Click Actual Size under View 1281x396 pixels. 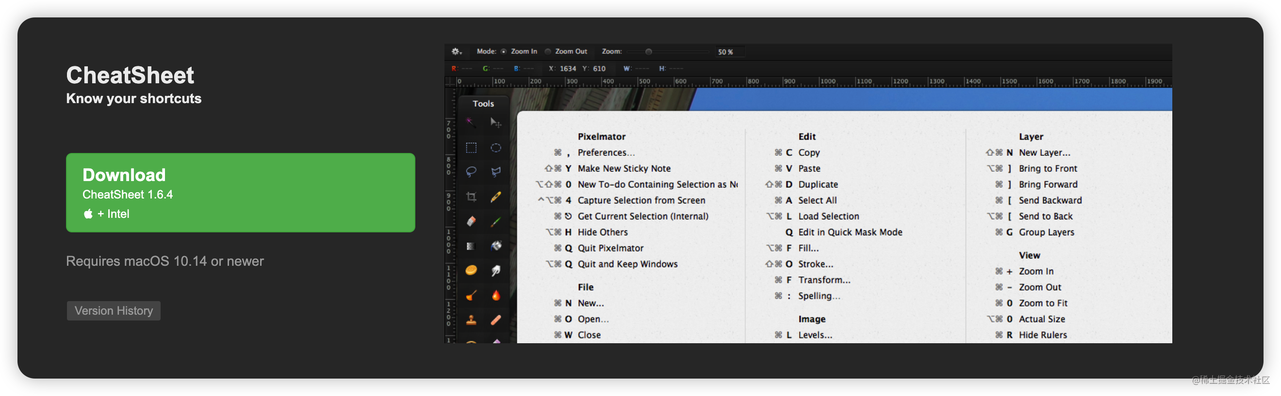pyautogui.click(x=1042, y=319)
